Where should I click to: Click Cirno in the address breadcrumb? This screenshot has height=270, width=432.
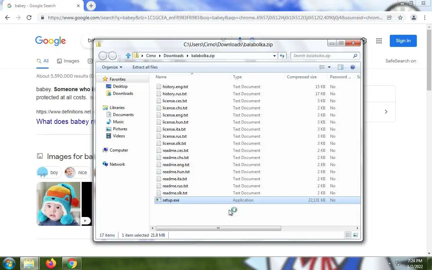point(151,56)
